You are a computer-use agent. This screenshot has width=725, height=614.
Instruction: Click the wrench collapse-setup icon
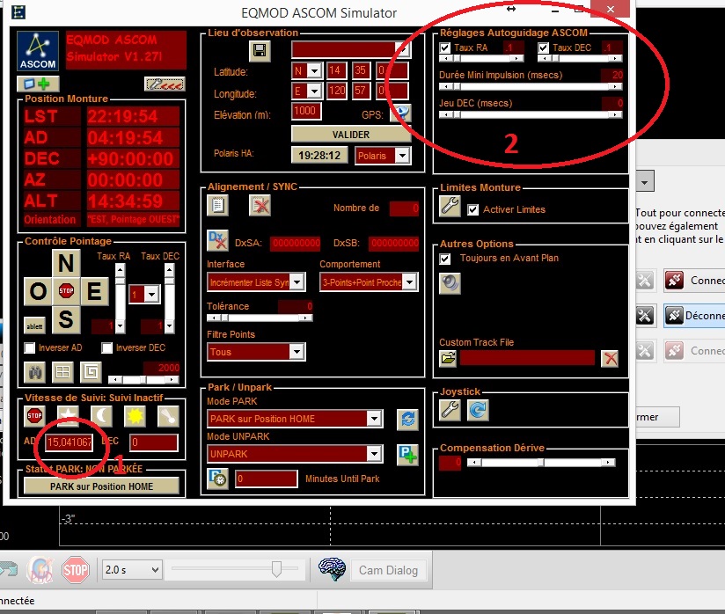pos(165,84)
